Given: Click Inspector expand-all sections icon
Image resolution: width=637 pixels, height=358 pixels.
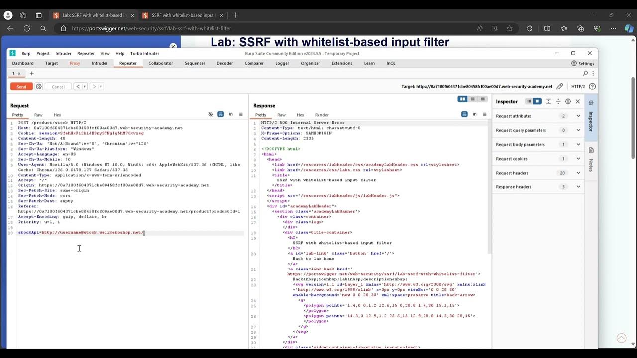Looking at the screenshot, I should [548, 101].
